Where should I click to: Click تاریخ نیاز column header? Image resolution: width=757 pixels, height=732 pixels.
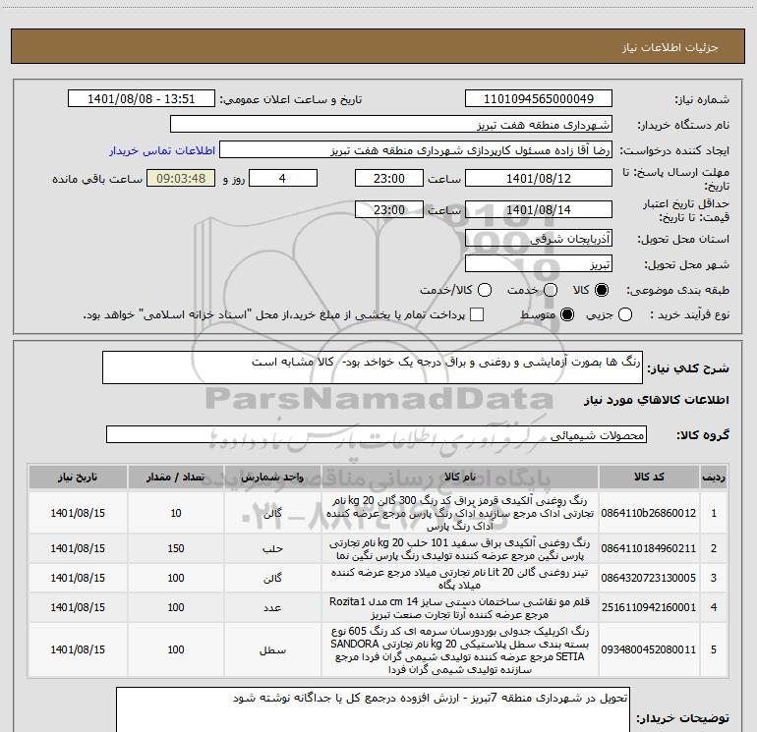(78, 478)
